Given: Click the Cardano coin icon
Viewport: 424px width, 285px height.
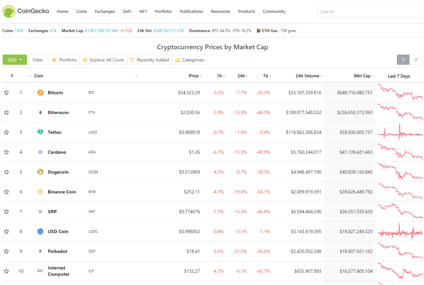Looking at the screenshot, I should pos(40,152).
